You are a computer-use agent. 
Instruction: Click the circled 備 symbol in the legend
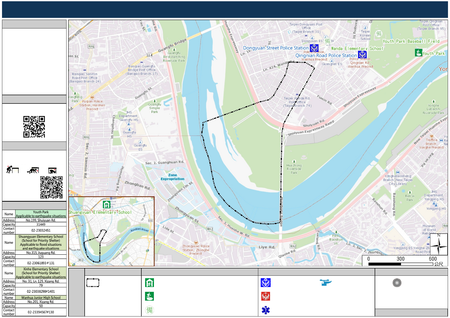point(149,310)
